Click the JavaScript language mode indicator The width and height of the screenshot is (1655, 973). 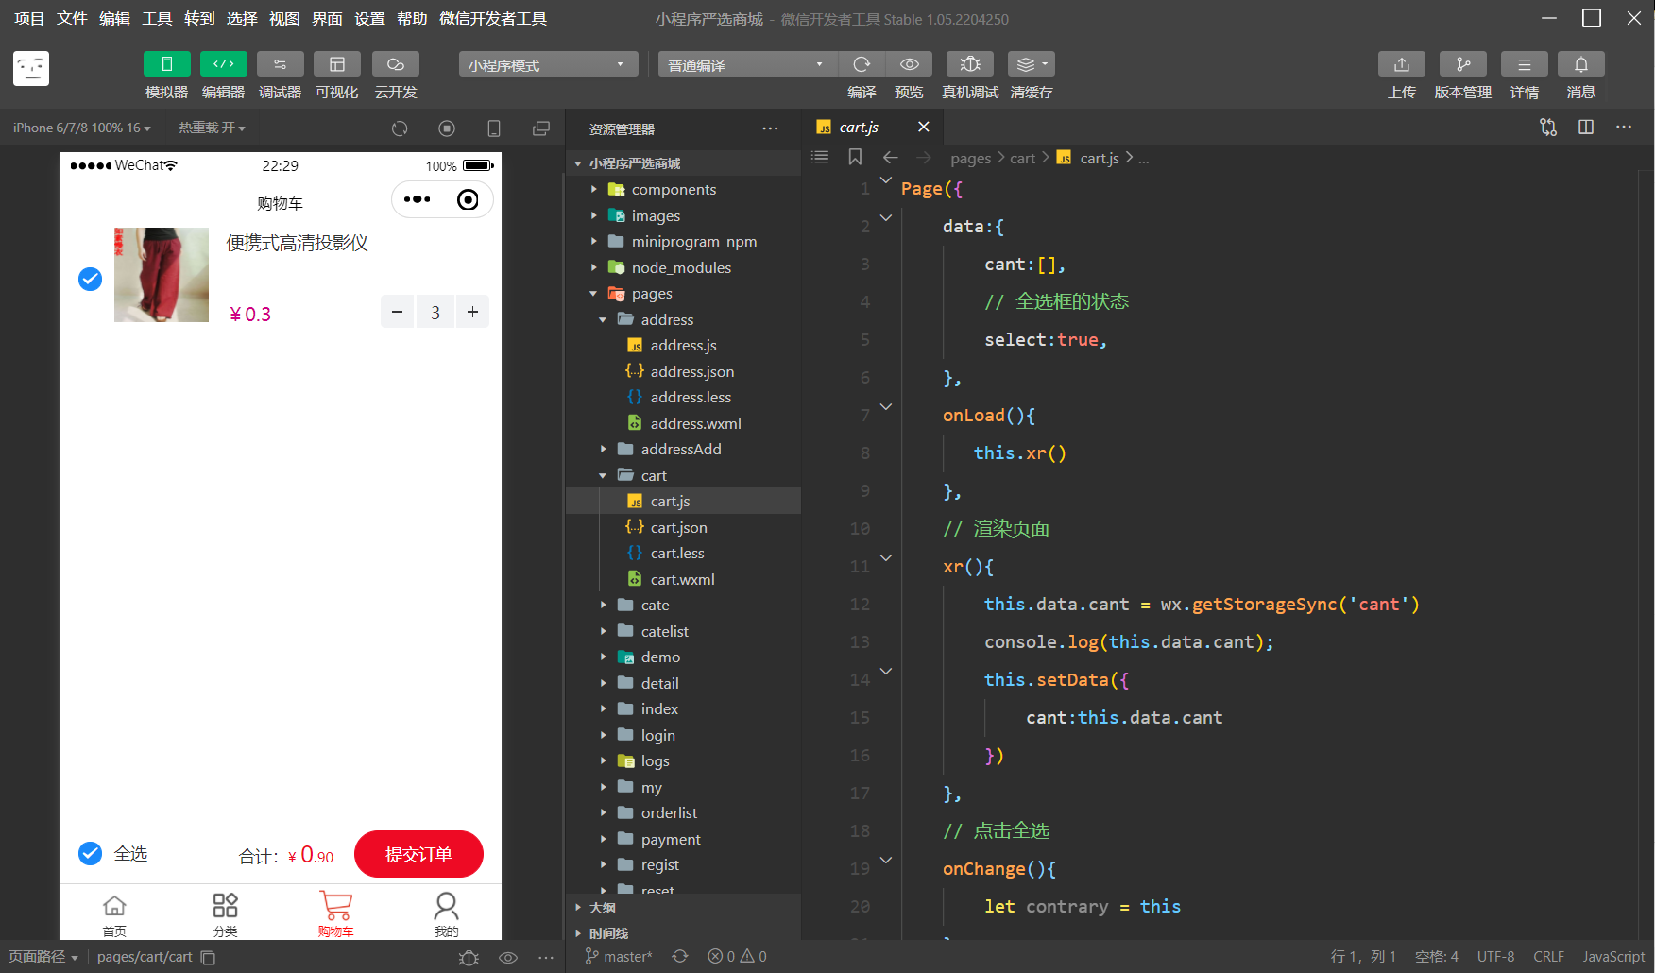click(x=1613, y=957)
